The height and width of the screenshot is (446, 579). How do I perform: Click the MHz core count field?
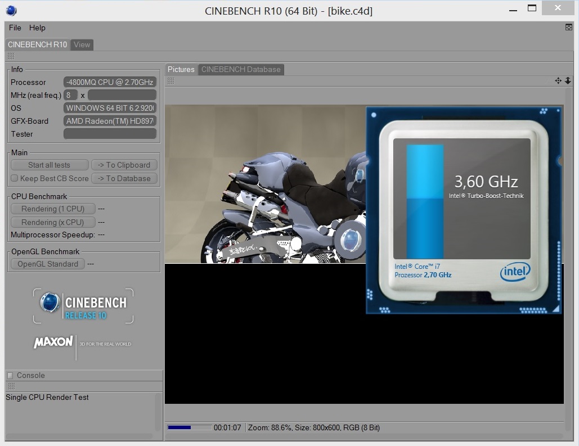click(x=70, y=95)
